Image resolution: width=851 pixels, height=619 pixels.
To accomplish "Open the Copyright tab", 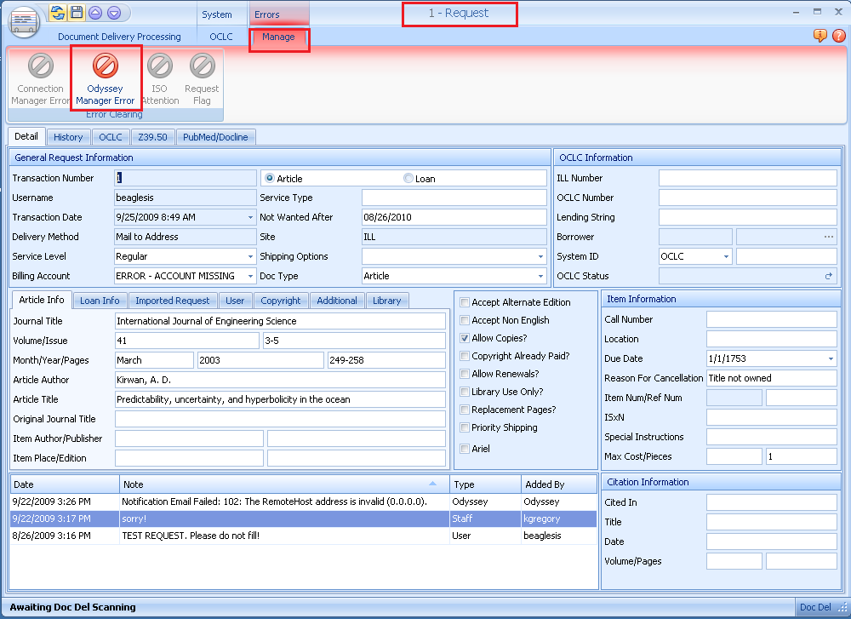I will (281, 301).
